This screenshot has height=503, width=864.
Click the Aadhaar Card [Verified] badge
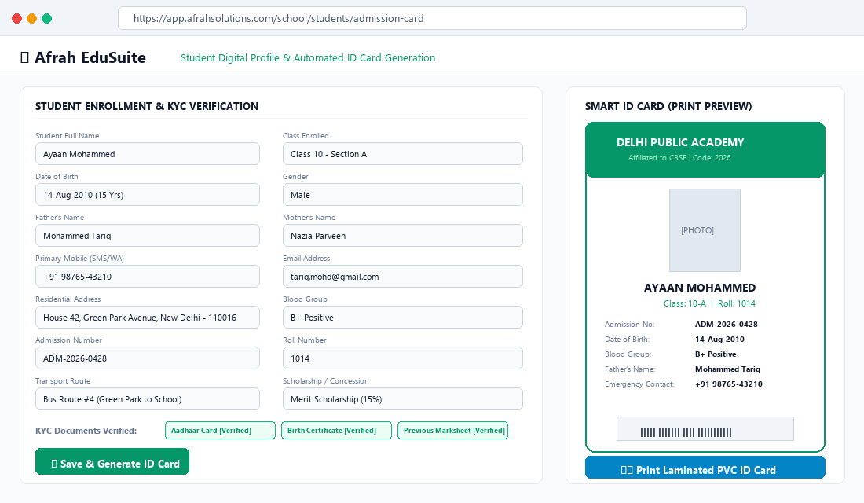click(220, 430)
